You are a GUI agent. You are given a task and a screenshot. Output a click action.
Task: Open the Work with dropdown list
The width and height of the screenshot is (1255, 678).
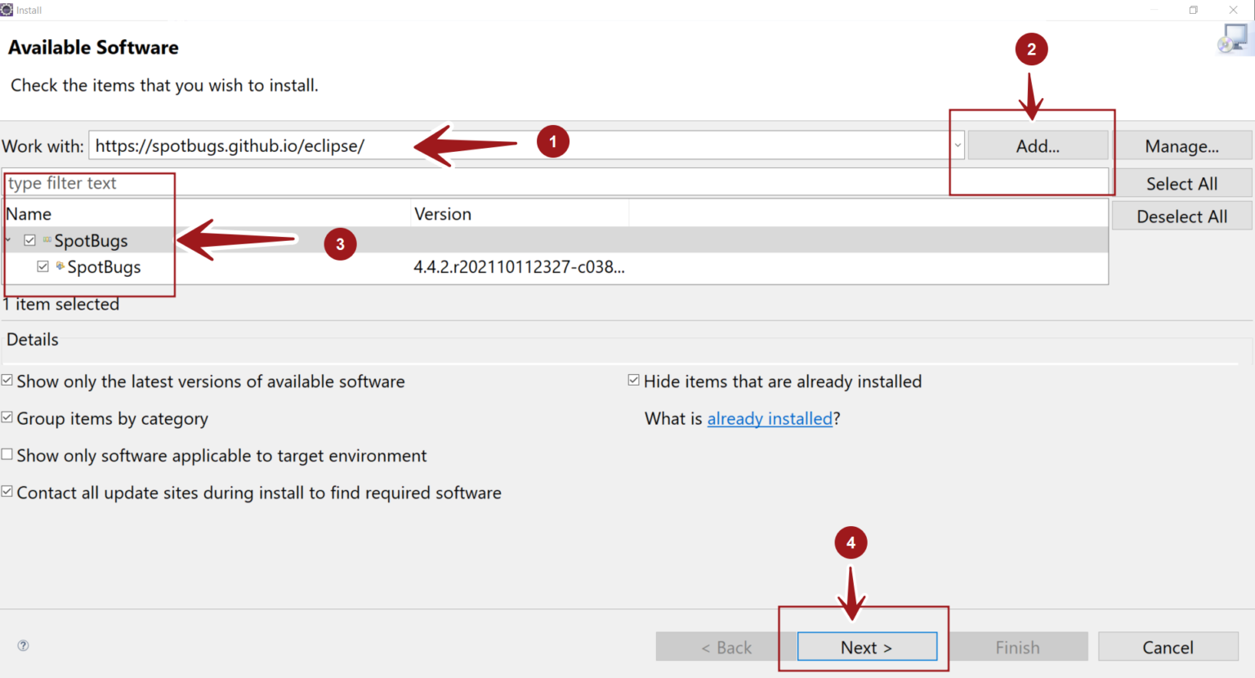click(957, 144)
